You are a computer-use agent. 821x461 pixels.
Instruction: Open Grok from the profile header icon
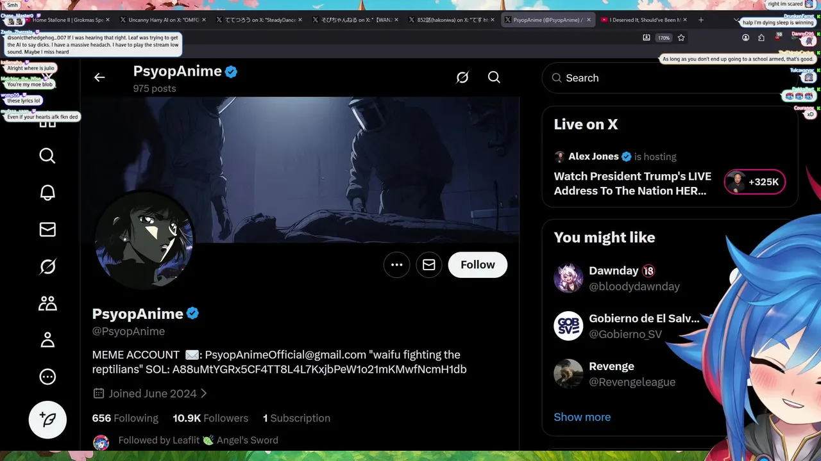click(x=462, y=77)
